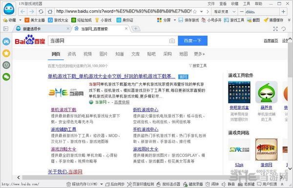Expand the 更多 search categories
The width and height of the screenshot is (293, 188).
199,54
